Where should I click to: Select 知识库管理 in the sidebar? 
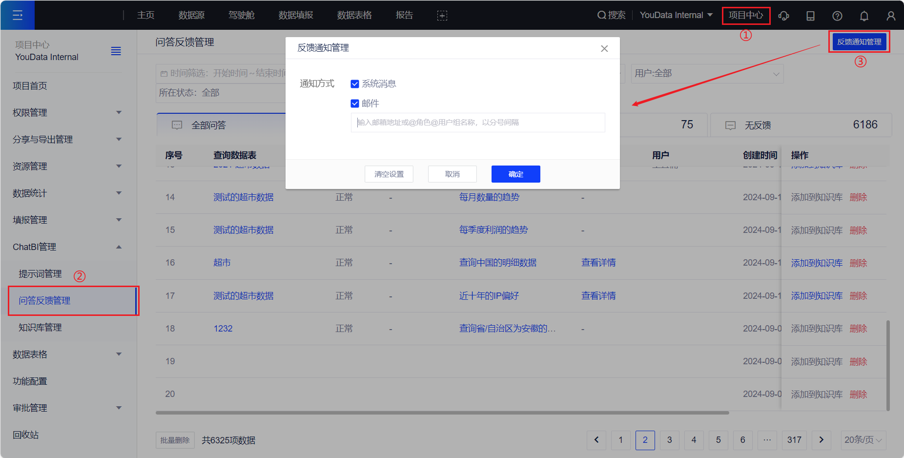click(x=40, y=328)
